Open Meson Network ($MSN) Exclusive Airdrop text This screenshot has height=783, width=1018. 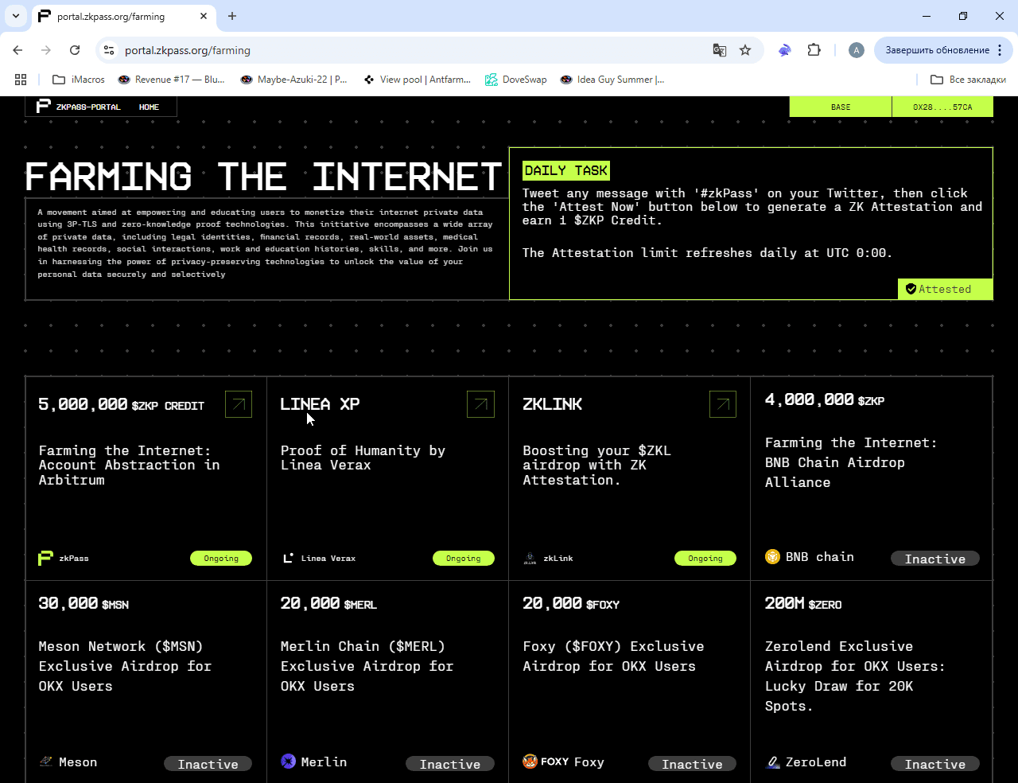tap(125, 666)
